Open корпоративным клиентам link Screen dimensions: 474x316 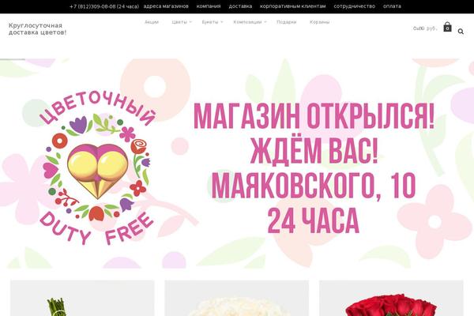[x=293, y=6]
